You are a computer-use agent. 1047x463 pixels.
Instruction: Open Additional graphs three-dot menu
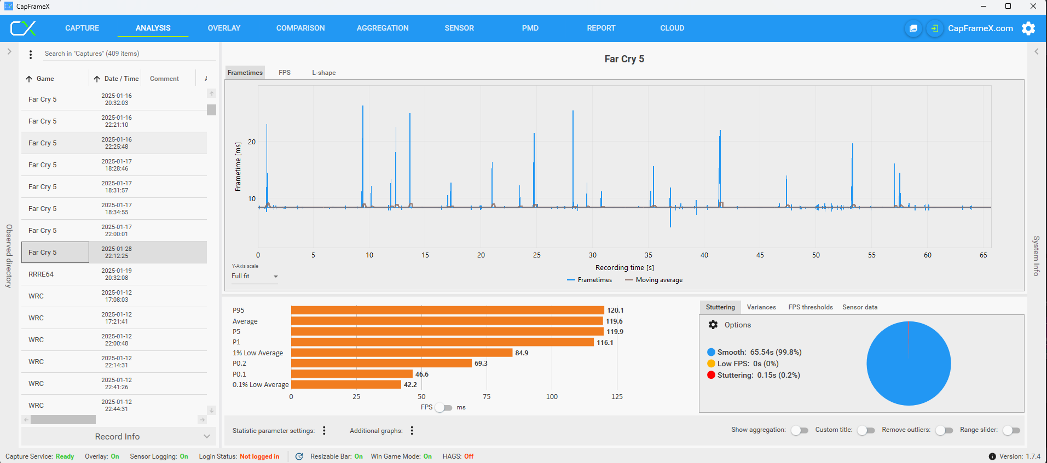click(412, 431)
